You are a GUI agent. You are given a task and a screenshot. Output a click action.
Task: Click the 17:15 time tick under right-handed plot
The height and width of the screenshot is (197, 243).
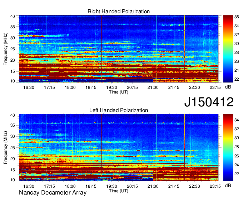[49, 87]
